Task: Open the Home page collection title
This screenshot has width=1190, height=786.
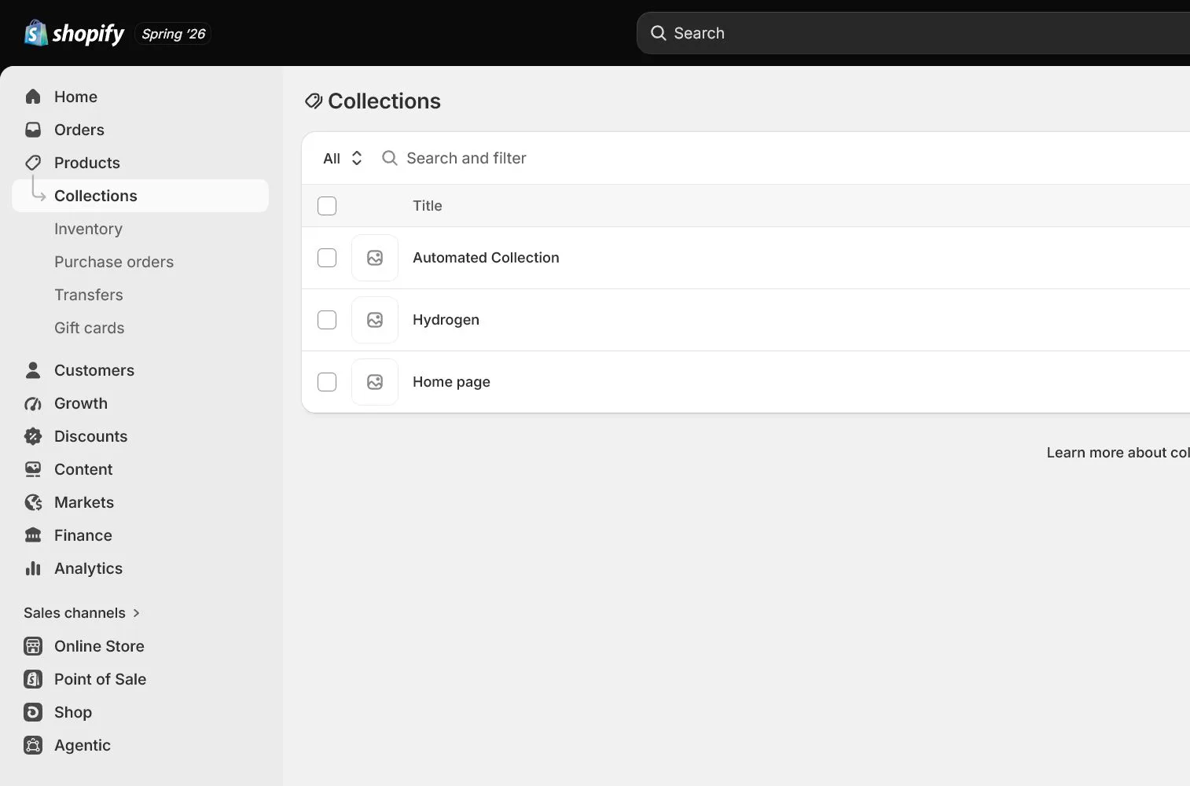Action: pyautogui.click(x=451, y=382)
